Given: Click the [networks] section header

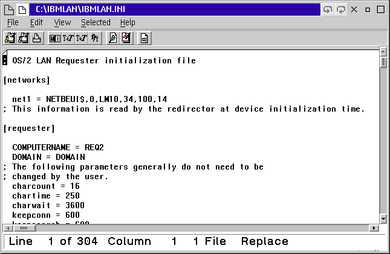Looking at the screenshot, I should click(x=27, y=80).
